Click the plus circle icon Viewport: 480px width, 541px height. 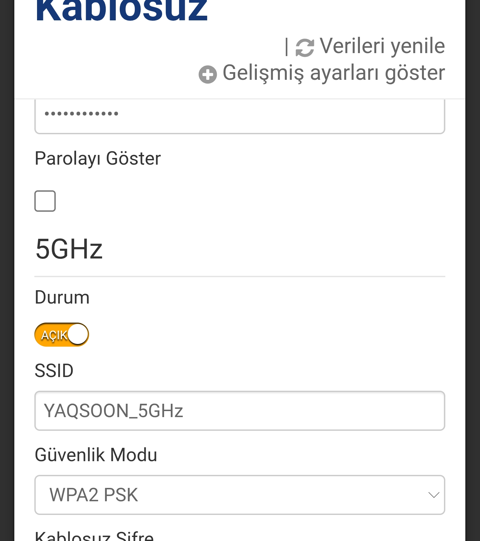207,74
